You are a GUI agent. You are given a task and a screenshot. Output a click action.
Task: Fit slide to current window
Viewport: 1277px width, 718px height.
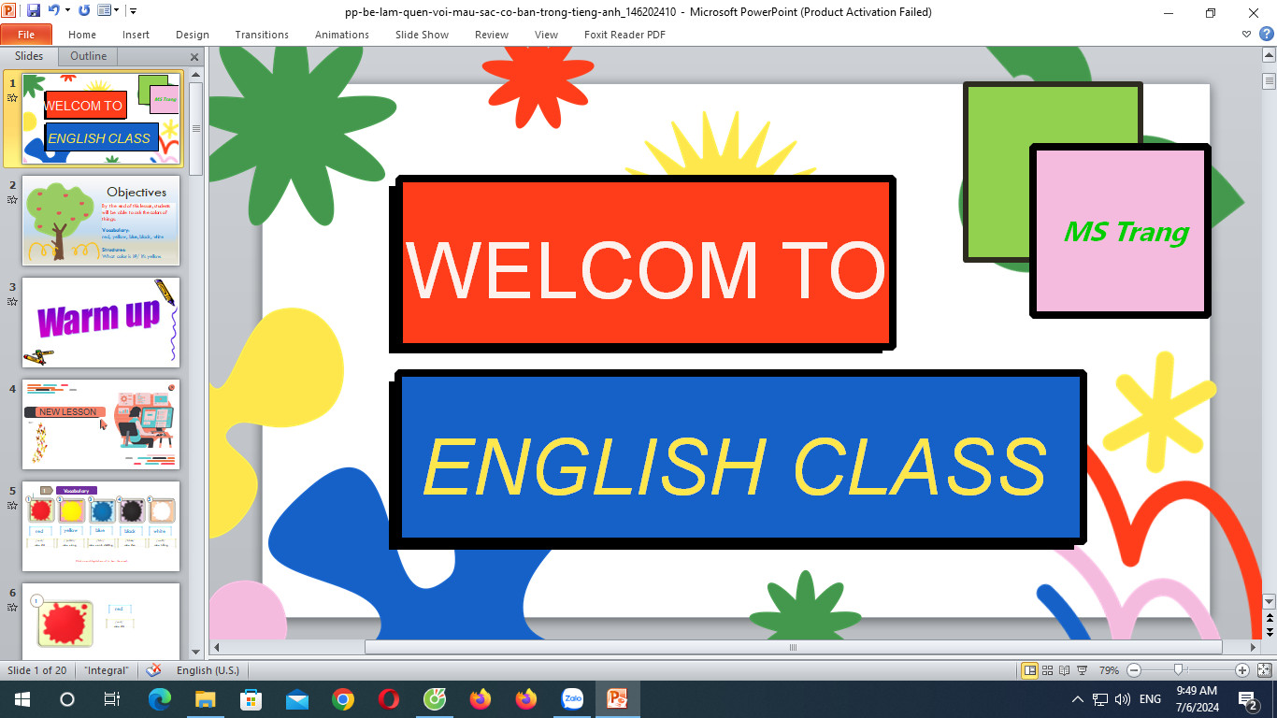tap(1264, 670)
